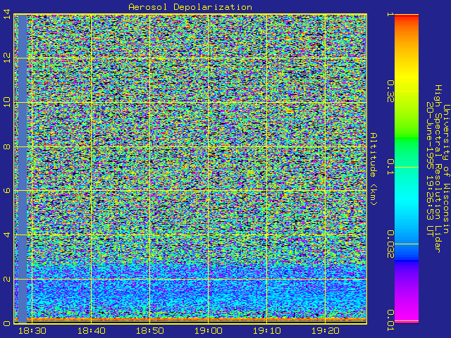
Task: Click the colorbar label 0.032
Action: point(390,244)
